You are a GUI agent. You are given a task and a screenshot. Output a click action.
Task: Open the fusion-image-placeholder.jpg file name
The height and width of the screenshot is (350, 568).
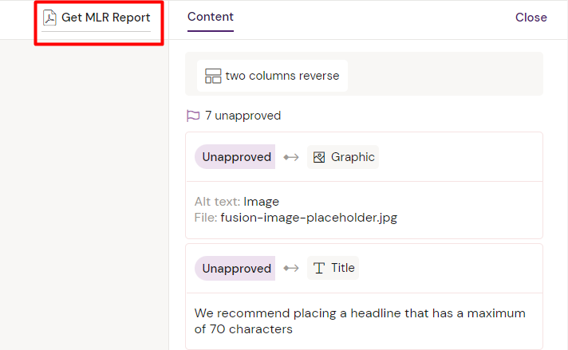(308, 217)
